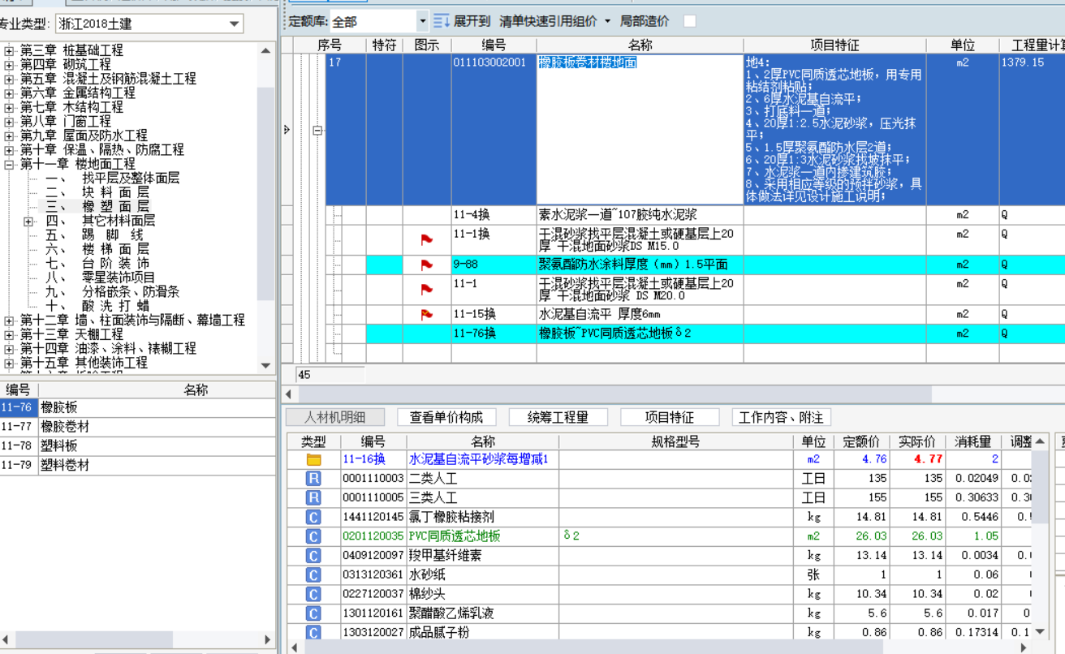The height and width of the screenshot is (654, 1065).
Task: Select 二、块料面层 tree item
Action: (97, 192)
